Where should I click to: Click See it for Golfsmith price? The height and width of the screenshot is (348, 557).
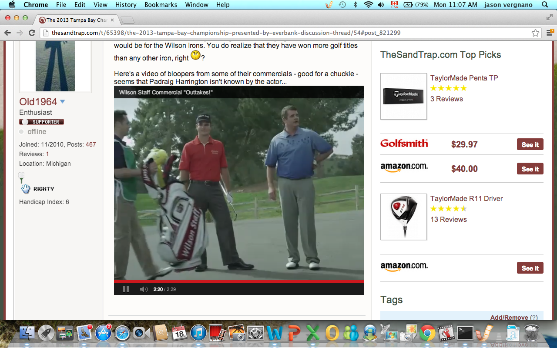(x=530, y=144)
